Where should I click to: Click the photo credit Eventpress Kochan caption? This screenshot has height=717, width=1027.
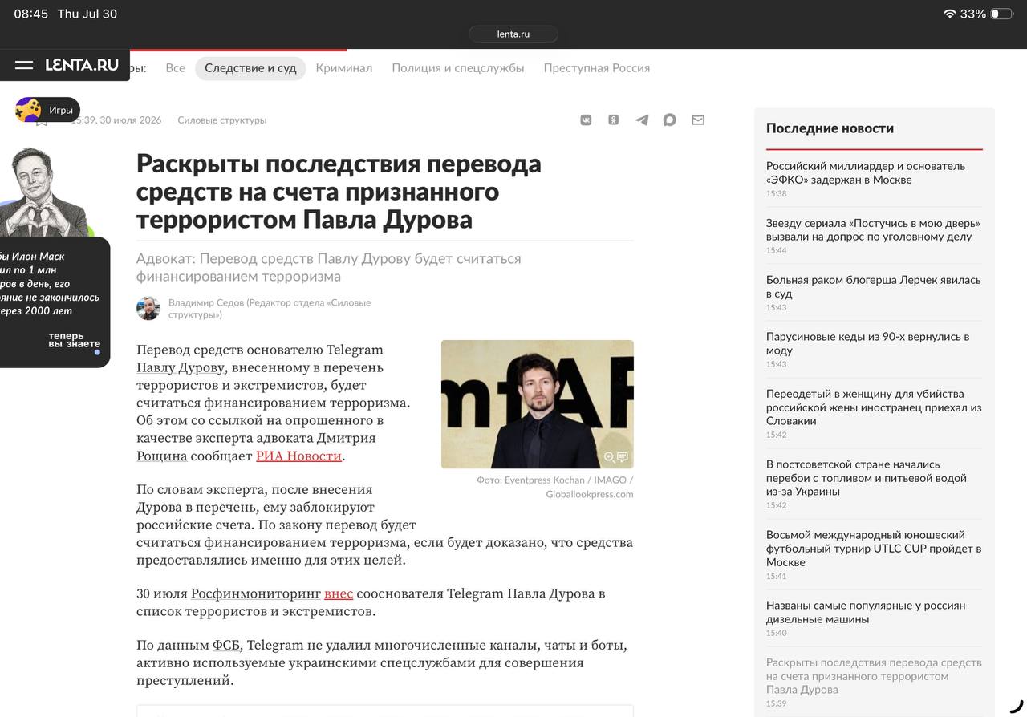(x=555, y=487)
